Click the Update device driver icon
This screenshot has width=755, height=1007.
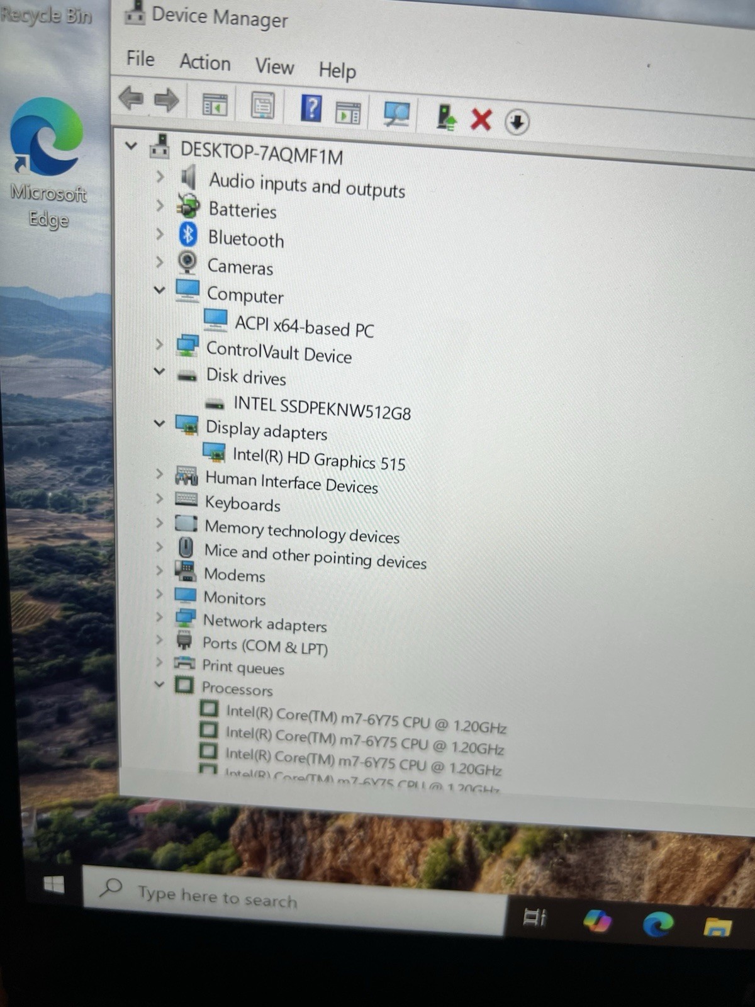[x=446, y=117]
